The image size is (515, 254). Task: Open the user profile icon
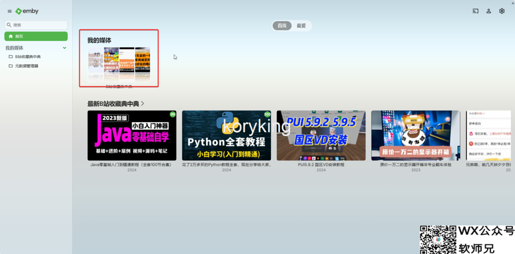(x=488, y=11)
